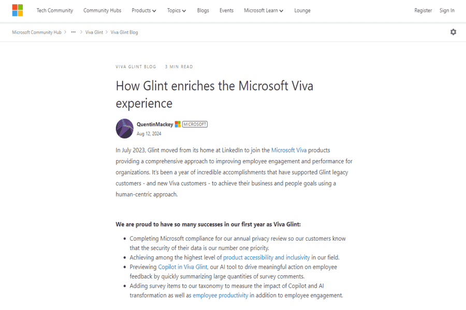This screenshot has width=466, height=310.
Task: Click the Microsoft logo icon
Action: pyautogui.click(x=18, y=10)
